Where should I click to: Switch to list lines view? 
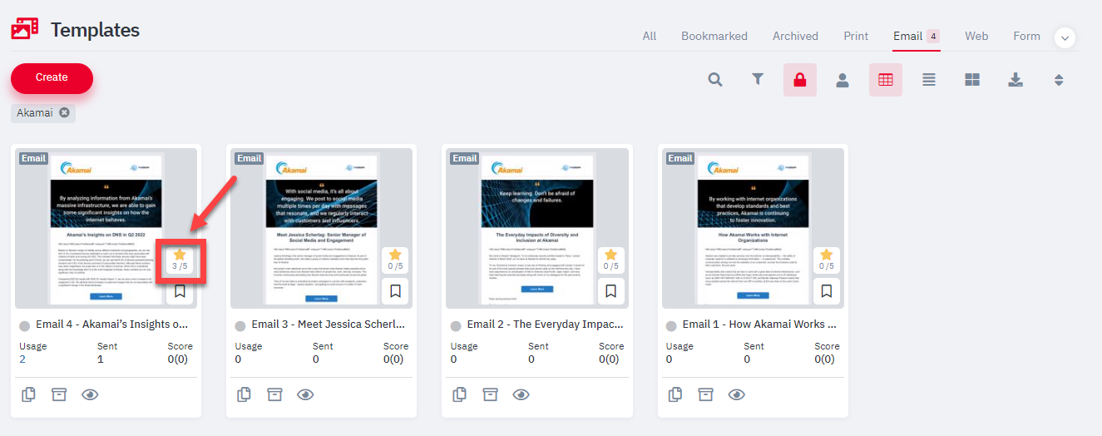(929, 80)
